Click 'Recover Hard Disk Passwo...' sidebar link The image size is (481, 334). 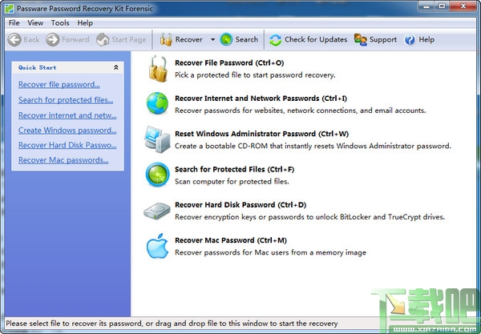pyautogui.click(x=67, y=145)
